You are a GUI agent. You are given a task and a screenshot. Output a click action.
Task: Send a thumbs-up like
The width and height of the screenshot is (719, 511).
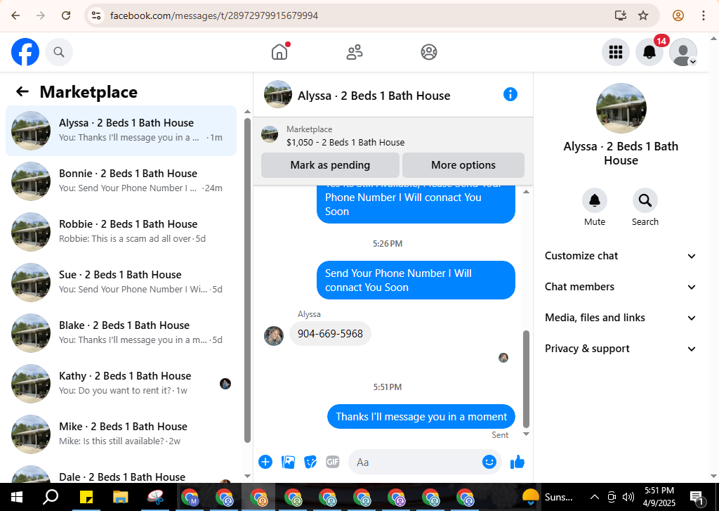517,462
